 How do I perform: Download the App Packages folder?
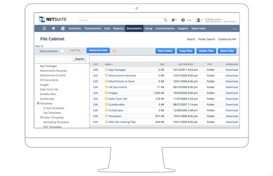click(232, 70)
